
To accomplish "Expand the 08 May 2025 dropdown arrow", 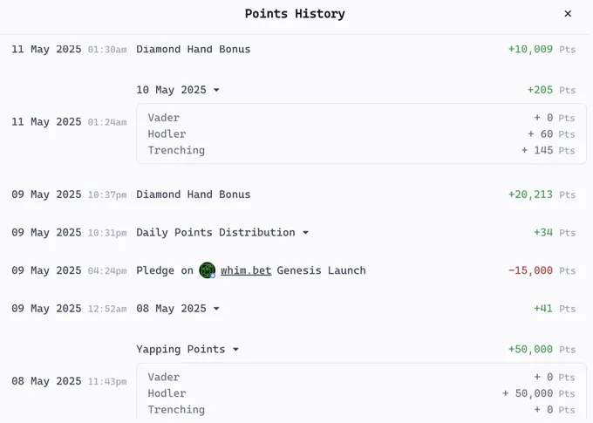I will [216, 309].
